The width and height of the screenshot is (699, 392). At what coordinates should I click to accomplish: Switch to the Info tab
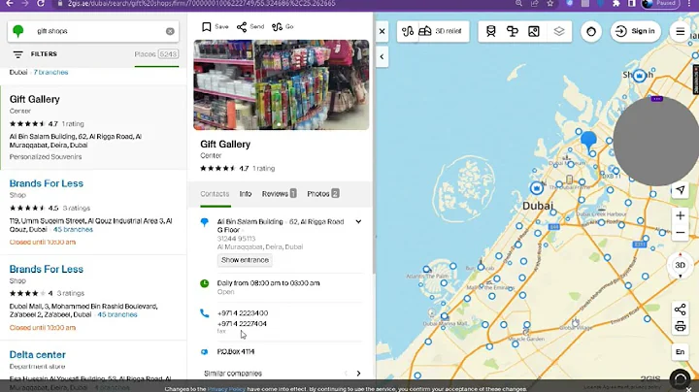tap(246, 194)
